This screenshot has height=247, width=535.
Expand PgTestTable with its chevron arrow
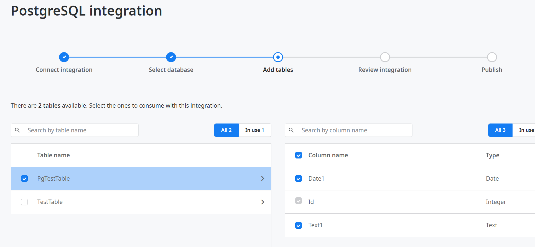pos(263,178)
